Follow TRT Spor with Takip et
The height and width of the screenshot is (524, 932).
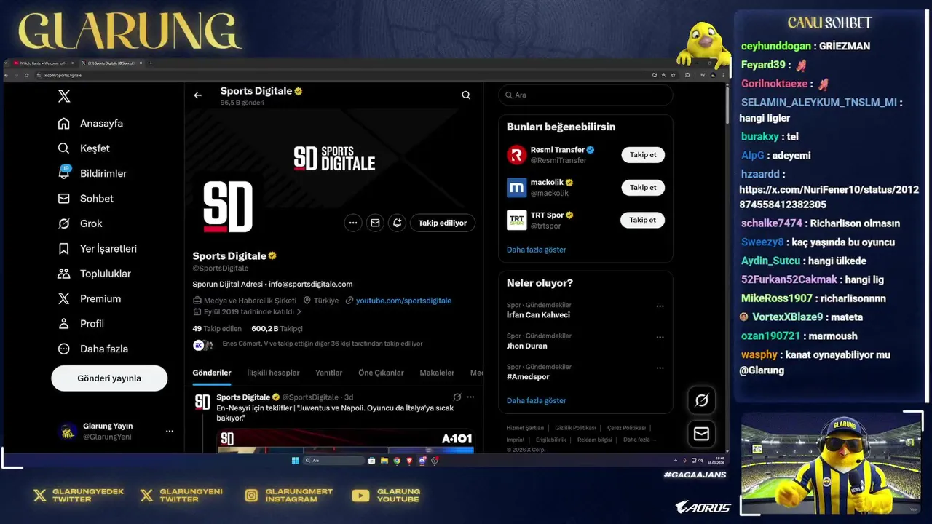tap(643, 220)
